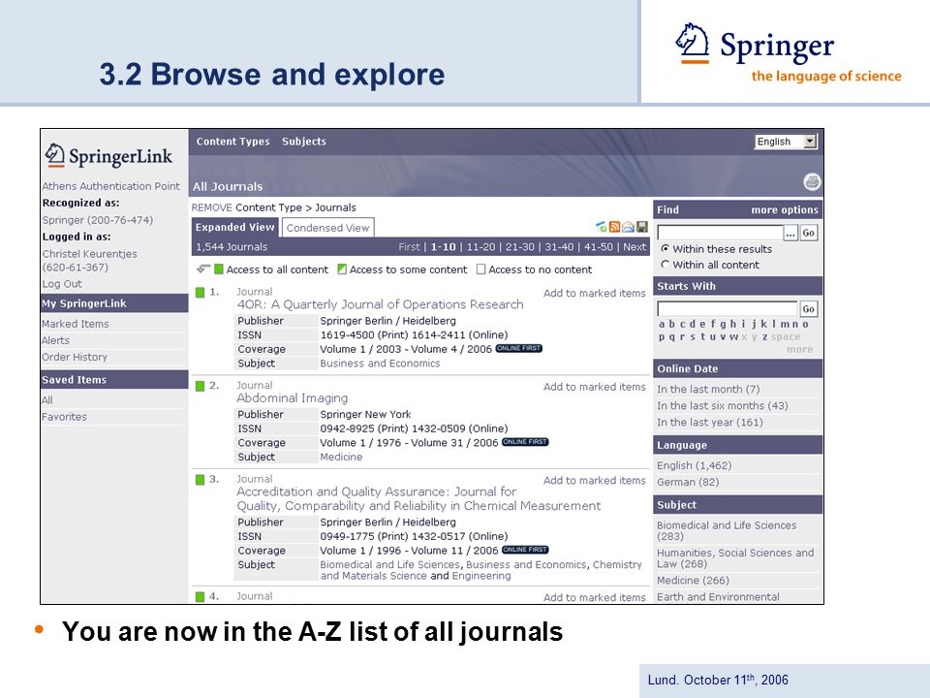Screen dimensions: 930x698
Task: Open the English language dropdown
Action: [x=787, y=142]
